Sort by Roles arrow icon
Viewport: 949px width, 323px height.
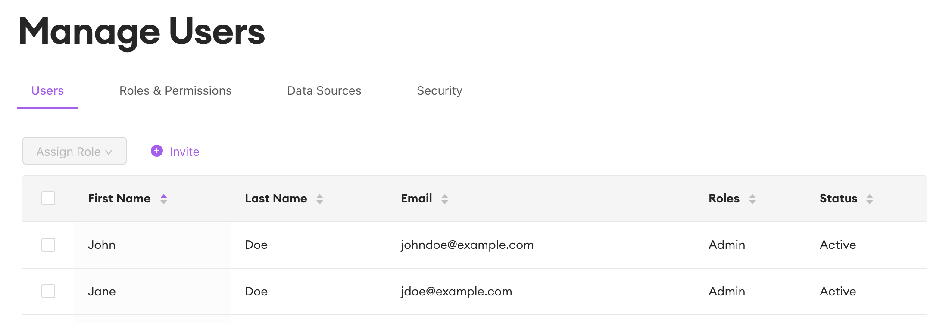752,199
